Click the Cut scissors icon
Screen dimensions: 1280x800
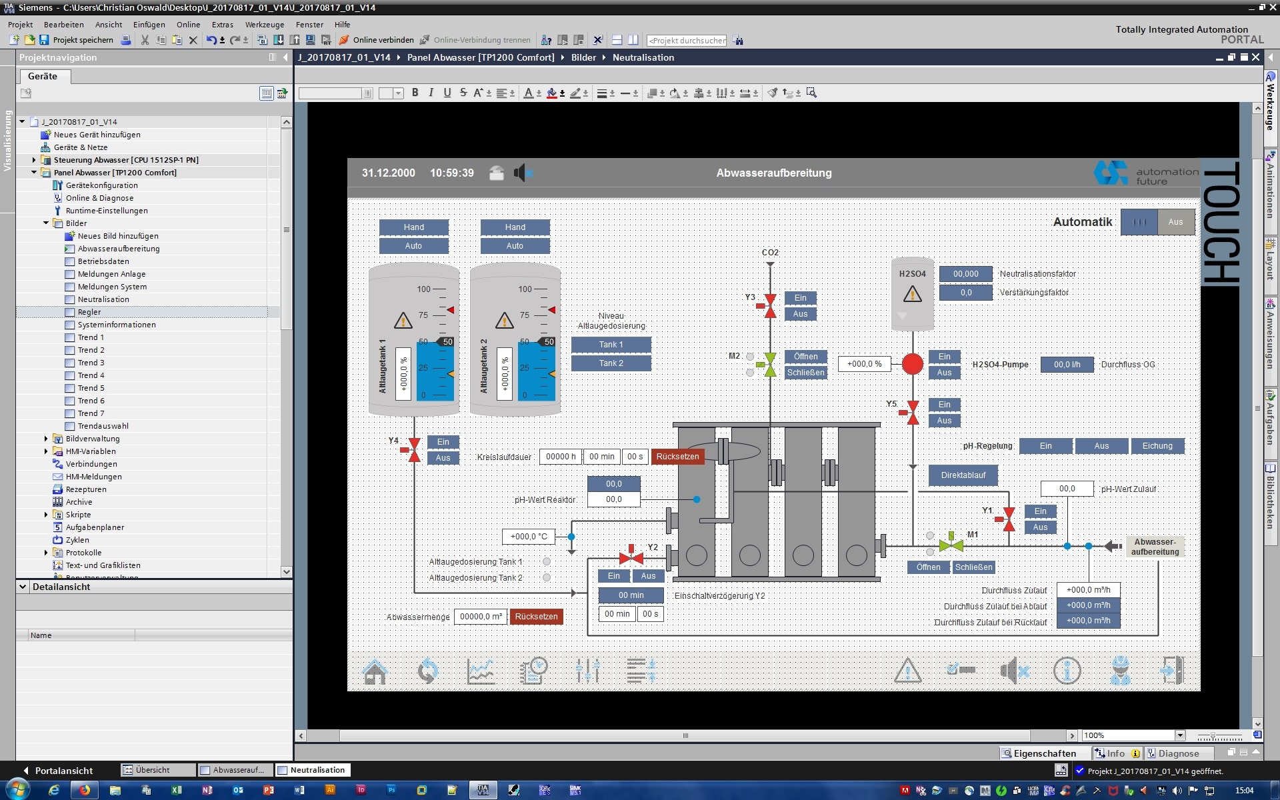pos(145,40)
